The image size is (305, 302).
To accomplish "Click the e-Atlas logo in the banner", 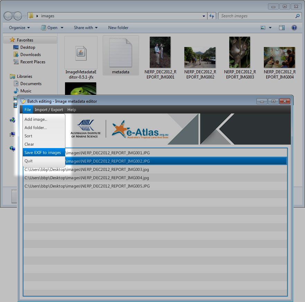I will [140, 130].
